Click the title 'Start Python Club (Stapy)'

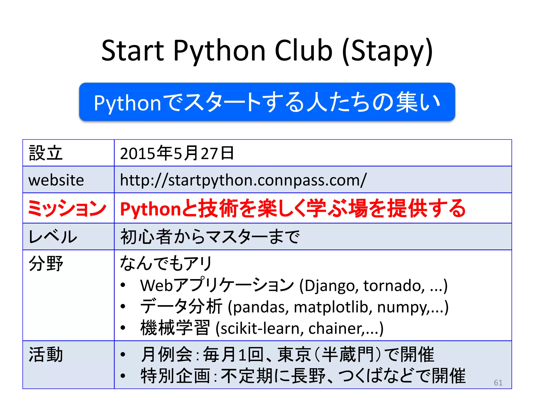267,51
